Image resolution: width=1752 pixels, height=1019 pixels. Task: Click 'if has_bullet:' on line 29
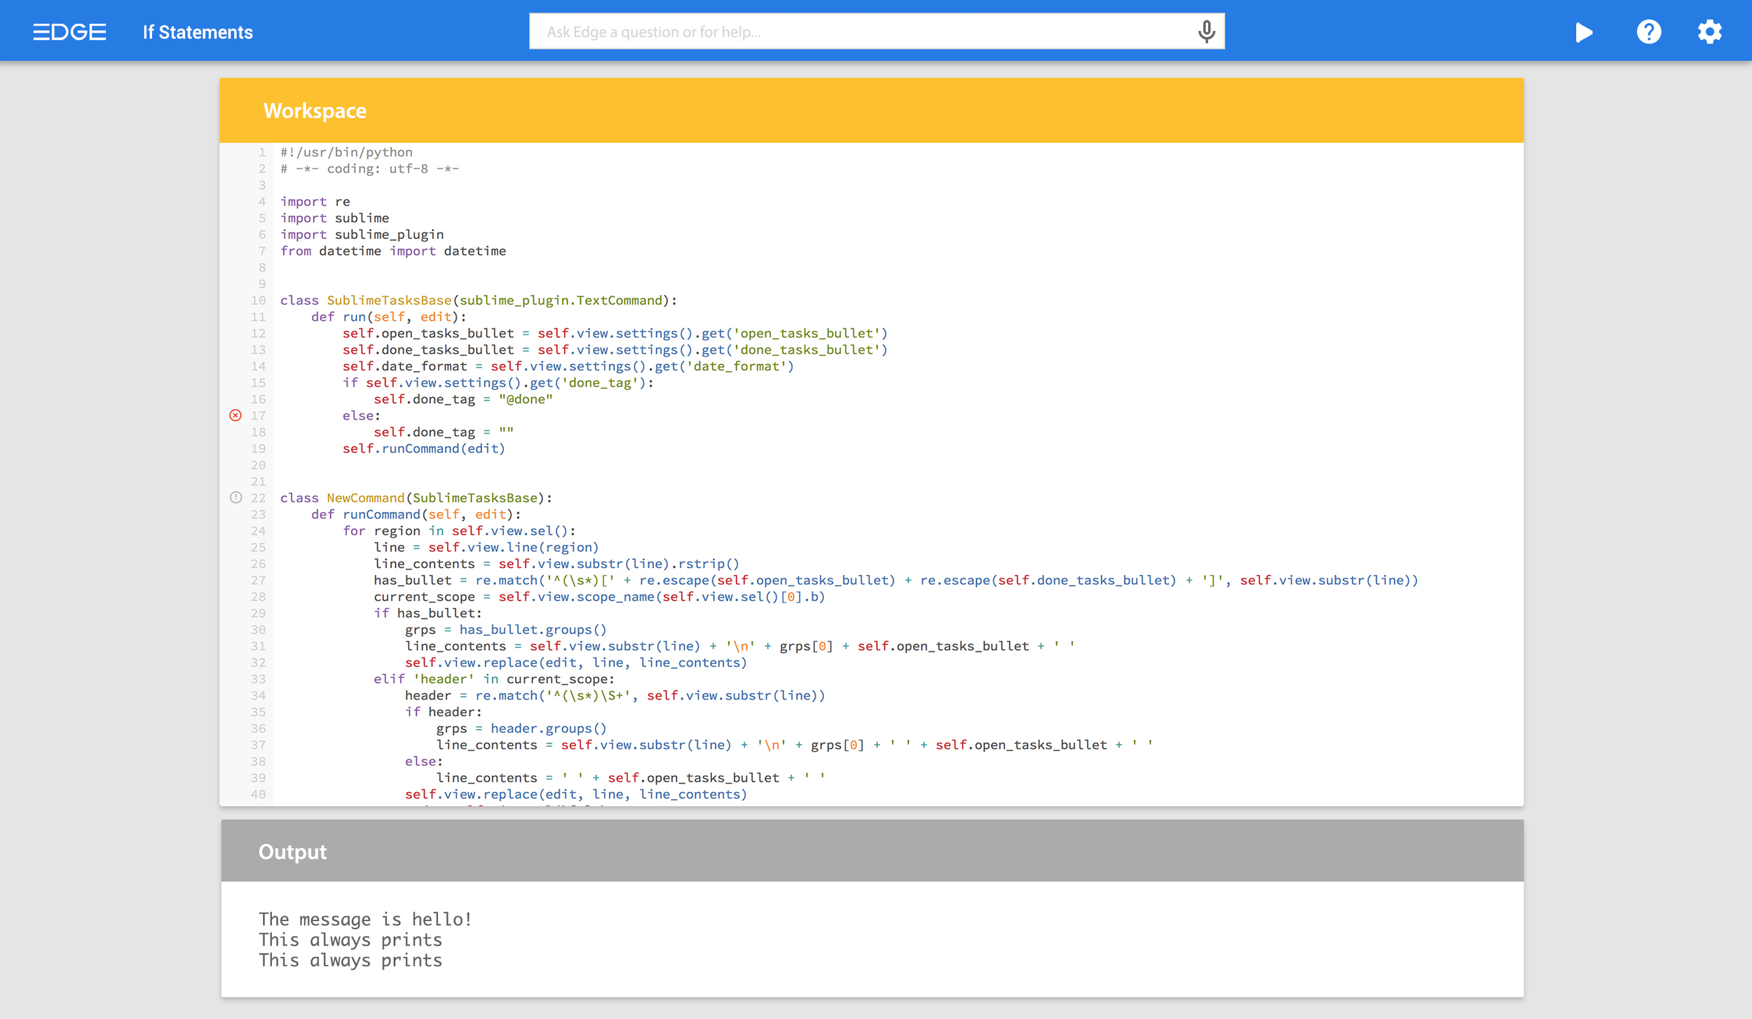tap(427, 614)
